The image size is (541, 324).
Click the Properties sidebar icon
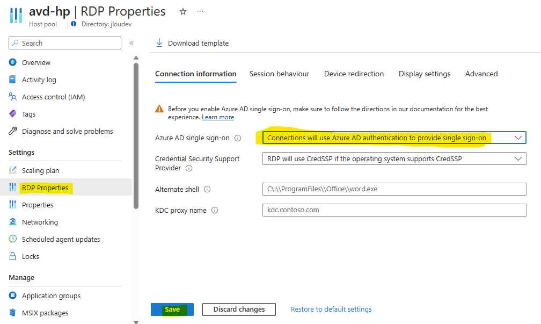(x=12, y=205)
